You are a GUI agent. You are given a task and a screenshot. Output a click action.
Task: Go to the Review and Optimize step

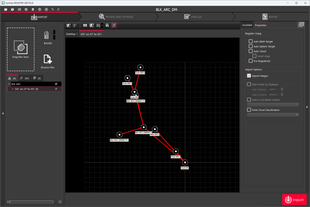[x=116, y=17]
